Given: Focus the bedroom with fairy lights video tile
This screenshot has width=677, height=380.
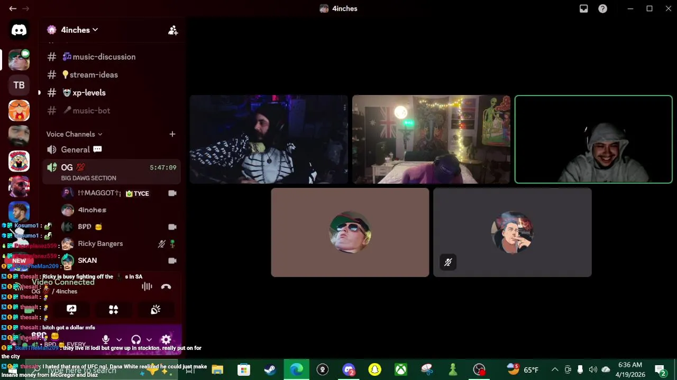Looking at the screenshot, I should [x=431, y=139].
